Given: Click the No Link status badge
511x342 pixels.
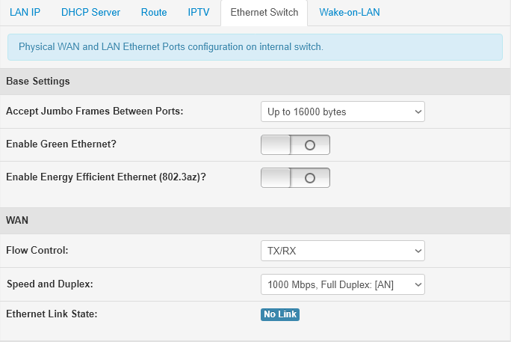Looking at the screenshot, I should coord(280,314).
